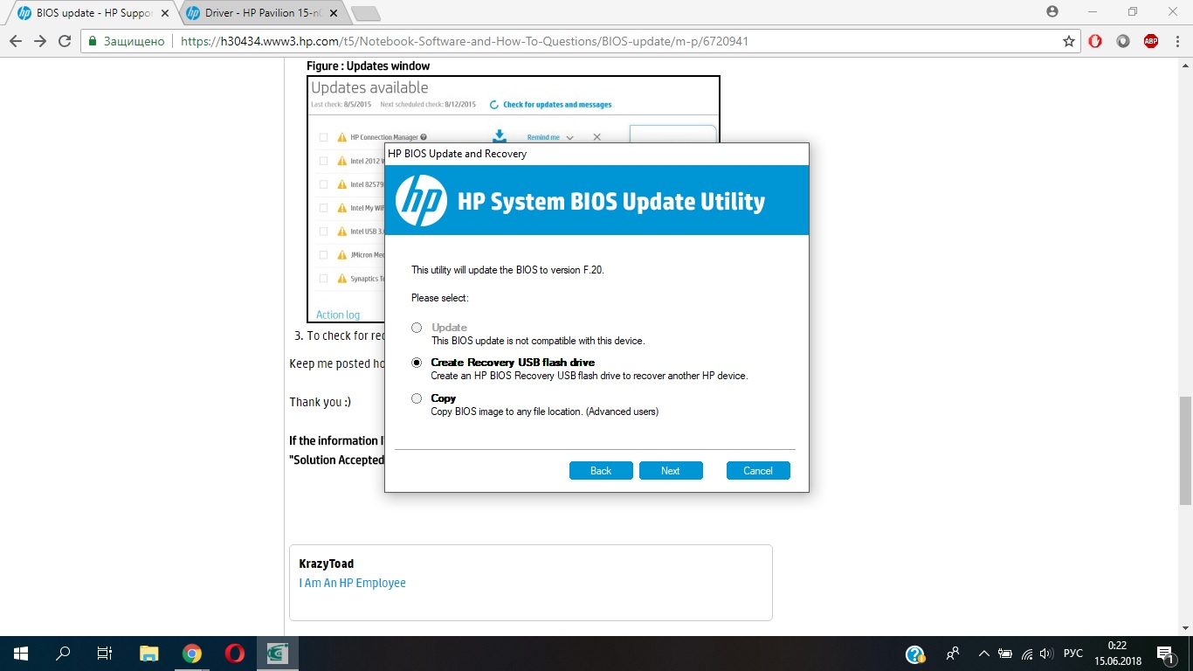Screen dimensions: 1193x671
Task: Switch the РУС input language indicator
Action: click(1073, 654)
